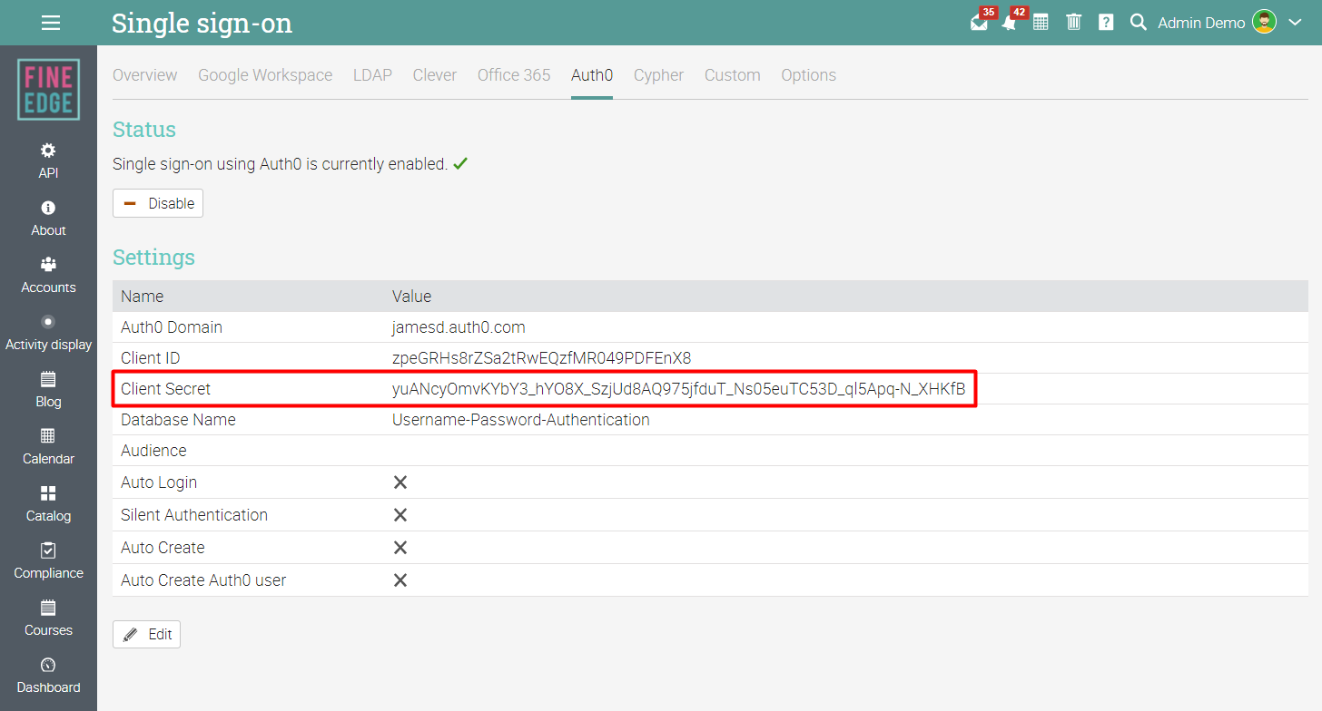Screen dimensions: 1322x711
Task: Open the hamburger menu
Action: tap(51, 23)
